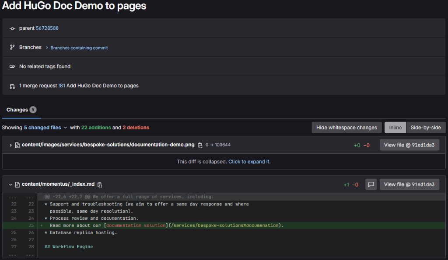Expand Branches containing commit
Image resolution: width=448 pixels, height=260 pixels.
coord(79,48)
